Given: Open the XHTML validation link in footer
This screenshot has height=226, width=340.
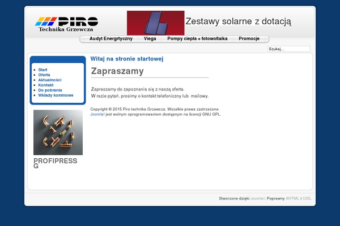Looking at the screenshot, I should [x=292, y=198].
